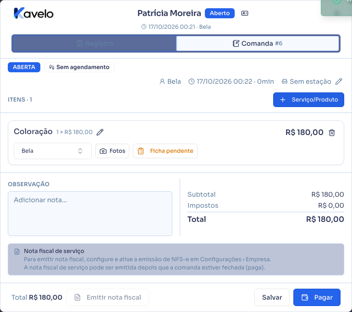Click the ABERTA status tag

coord(24,67)
